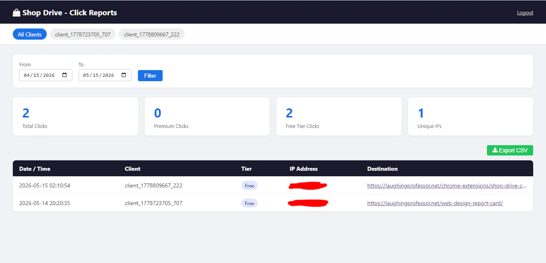Image resolution: width=546 pixels, height=263 pixels.
Task: Click client_1778809667_222 in the table row
Action: click(x=154, y=186)
